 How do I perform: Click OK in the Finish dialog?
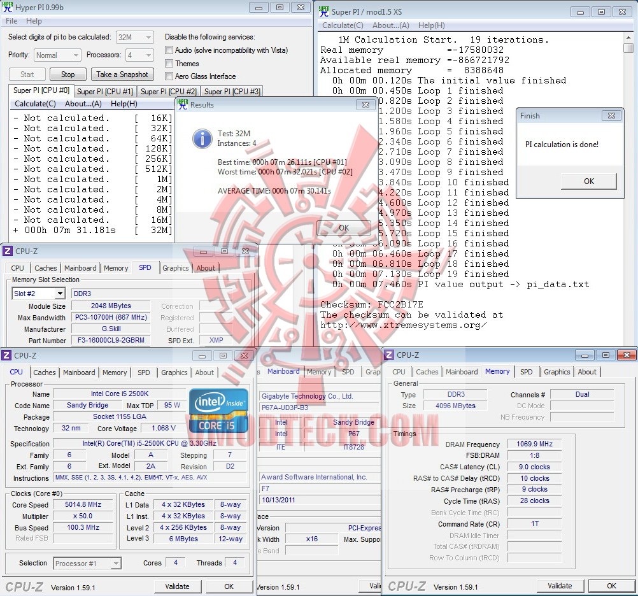click(589, 181)
